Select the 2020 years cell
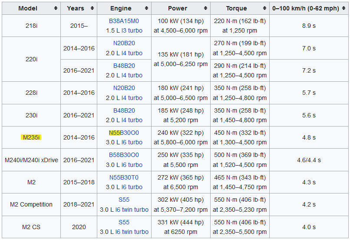 (x=79, y=227)
